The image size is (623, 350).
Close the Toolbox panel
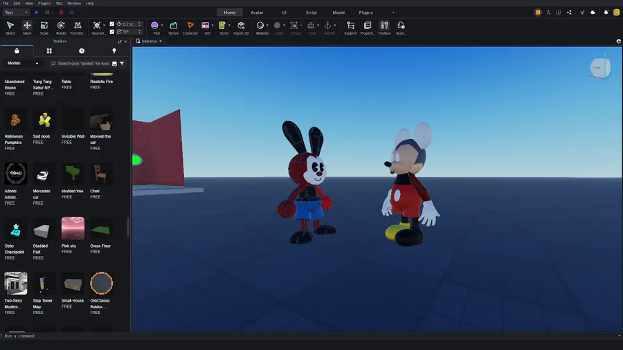125,42
